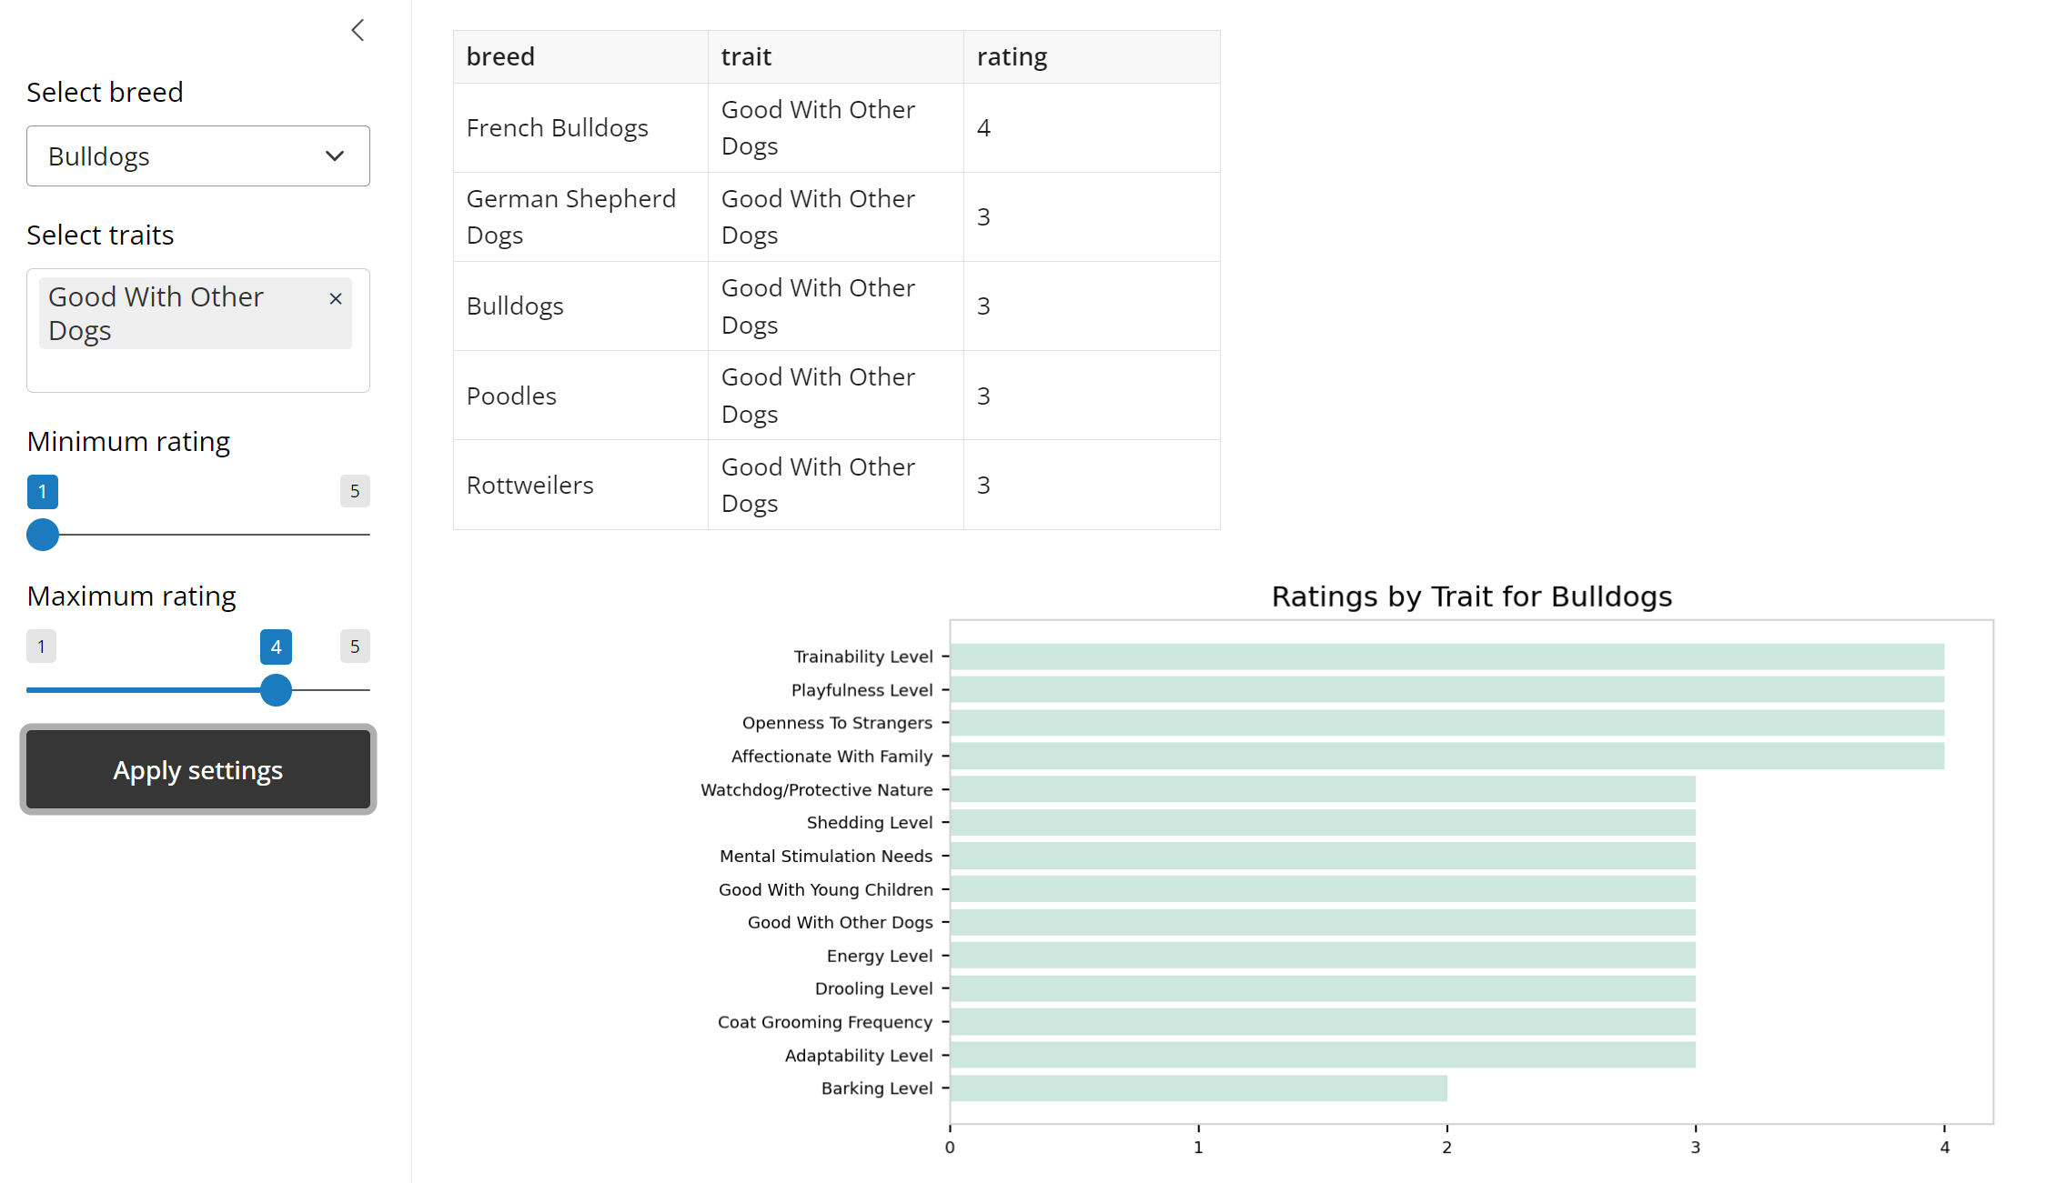Click the Poodles row rating value
Viewport: 2056px width, 1183px height.
pyautogui.click(x=984, y=396)
